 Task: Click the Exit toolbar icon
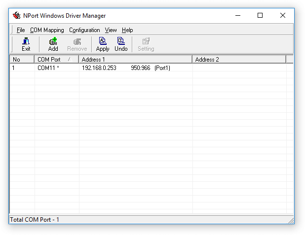point(26,44)
